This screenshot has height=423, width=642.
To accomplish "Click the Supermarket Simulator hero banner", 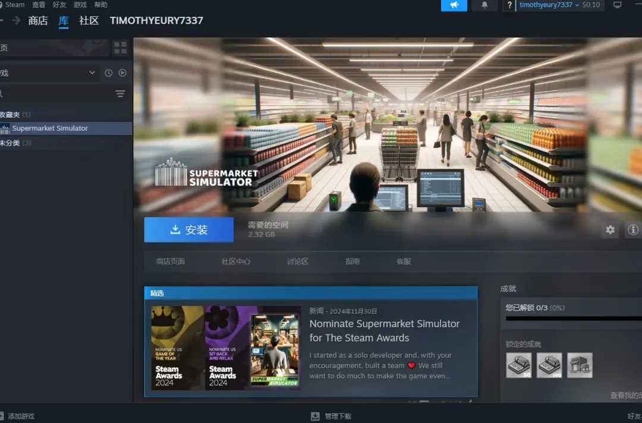I will pos(388,124).
